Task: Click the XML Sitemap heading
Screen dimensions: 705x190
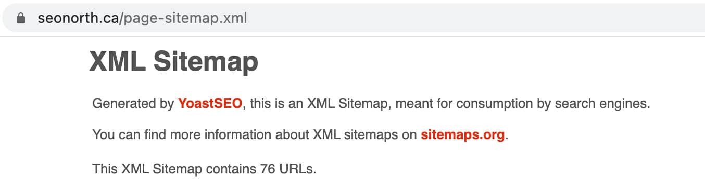Action: (x=173, y=62)
